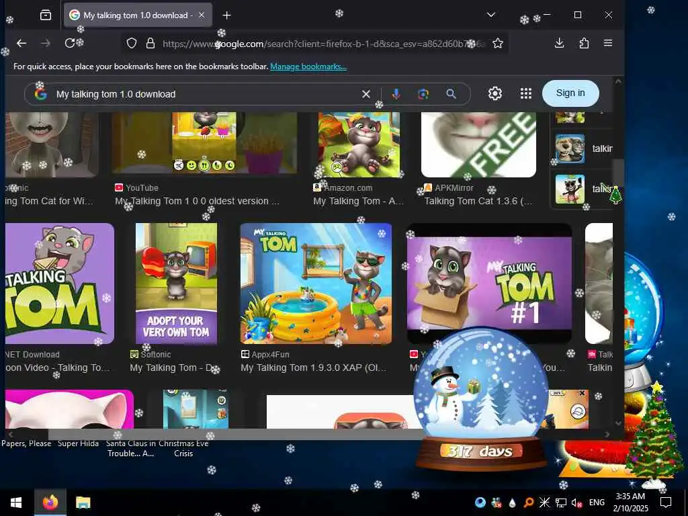Open Amazon.com My Talking Tom image
688x516 pixels.
click(x=359, y=145)
